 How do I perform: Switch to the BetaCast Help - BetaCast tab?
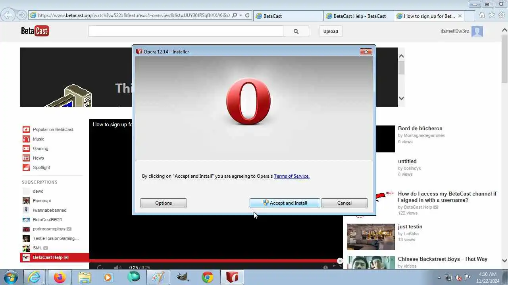(359, 16)
